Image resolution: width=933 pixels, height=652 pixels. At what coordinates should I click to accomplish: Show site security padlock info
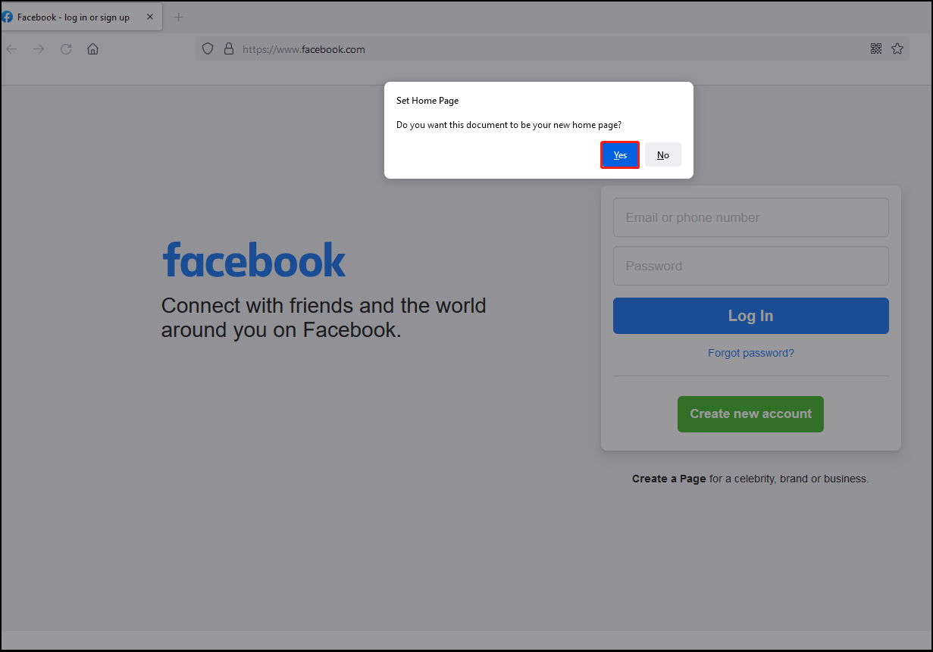[229, 49]
